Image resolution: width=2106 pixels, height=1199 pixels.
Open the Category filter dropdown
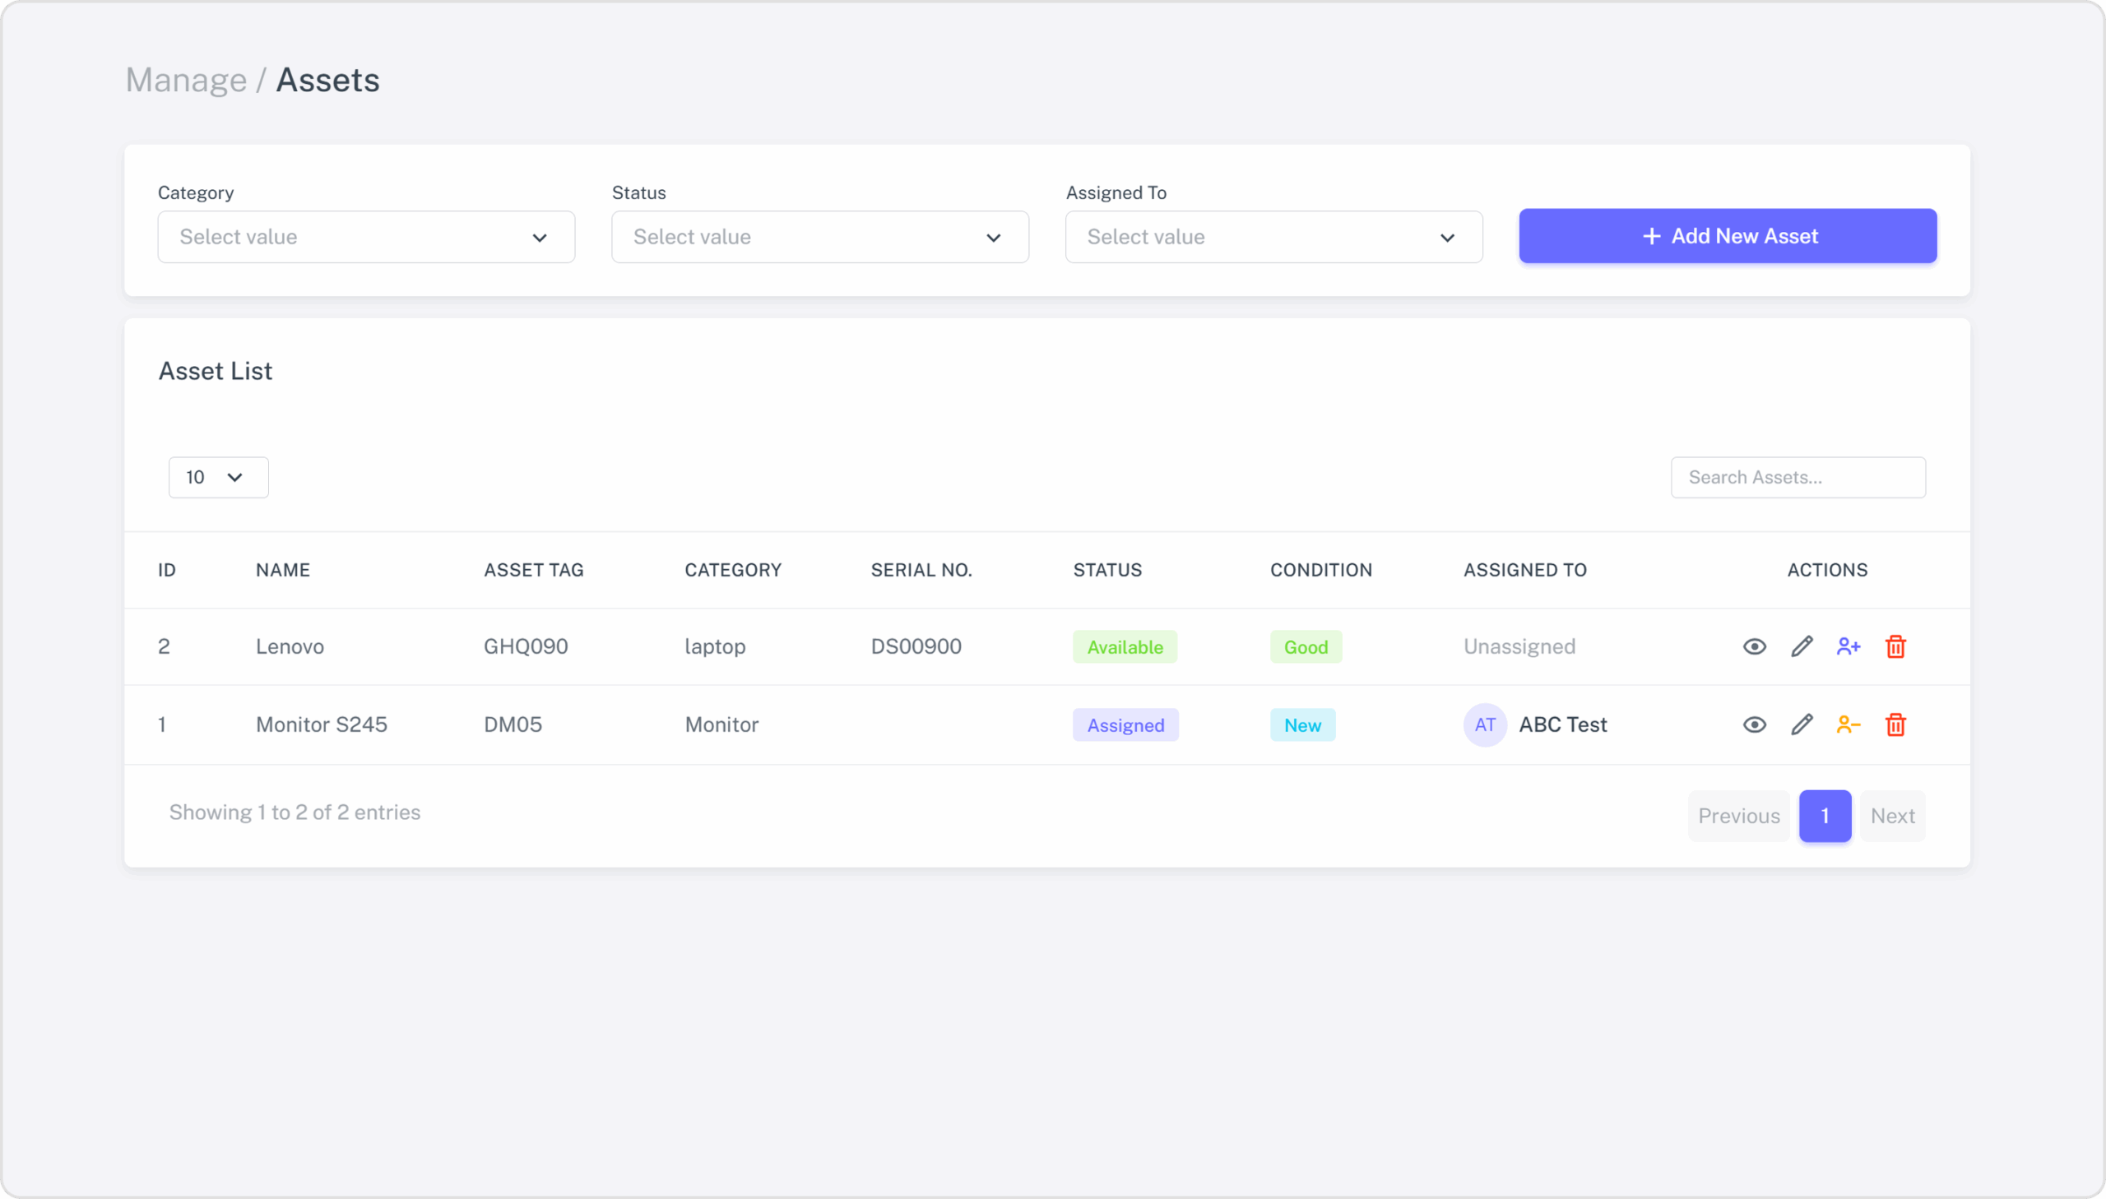click(x=367, y=237)
